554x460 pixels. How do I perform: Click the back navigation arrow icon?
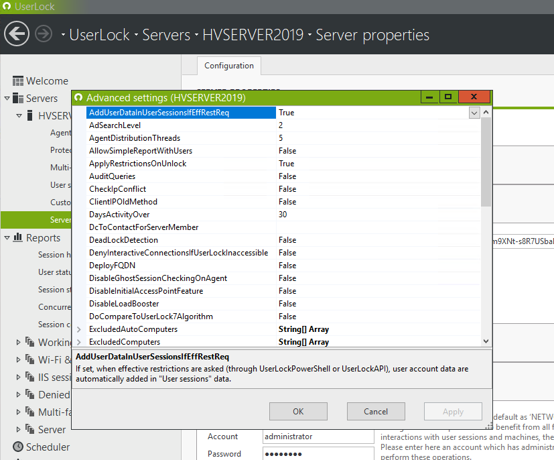click(17, 34)
